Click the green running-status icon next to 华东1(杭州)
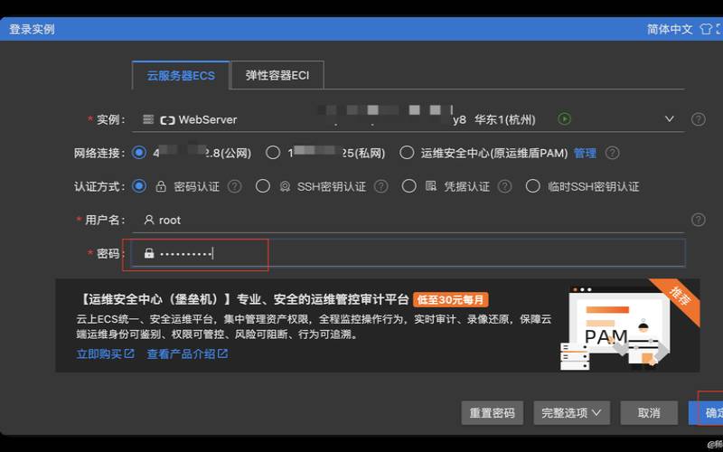The image size is (723, 452). pyautogui.click(x=564, y=119)
